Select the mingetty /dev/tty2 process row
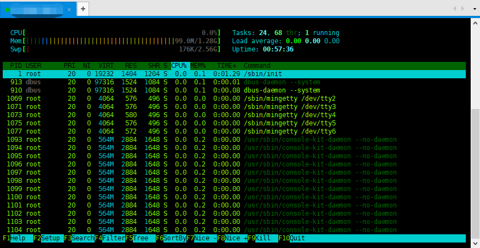This screenshot has width=480, height=248. pos(234,99)
